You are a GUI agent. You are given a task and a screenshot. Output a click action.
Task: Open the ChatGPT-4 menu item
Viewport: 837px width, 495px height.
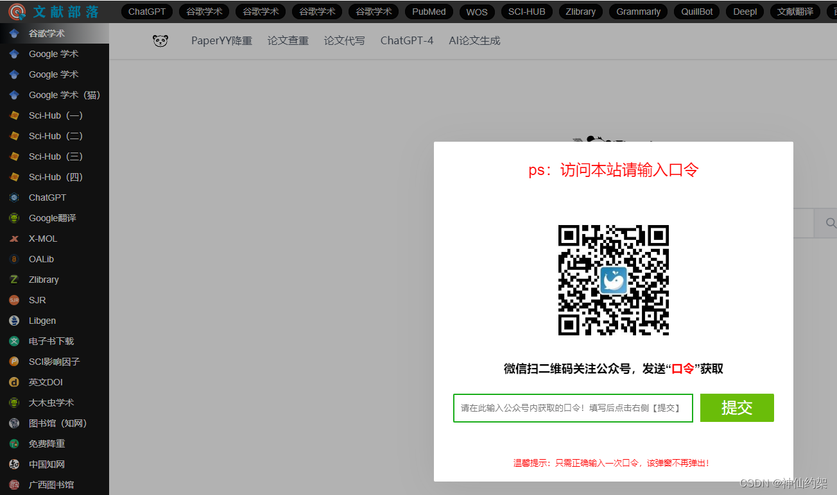[407, 40]
